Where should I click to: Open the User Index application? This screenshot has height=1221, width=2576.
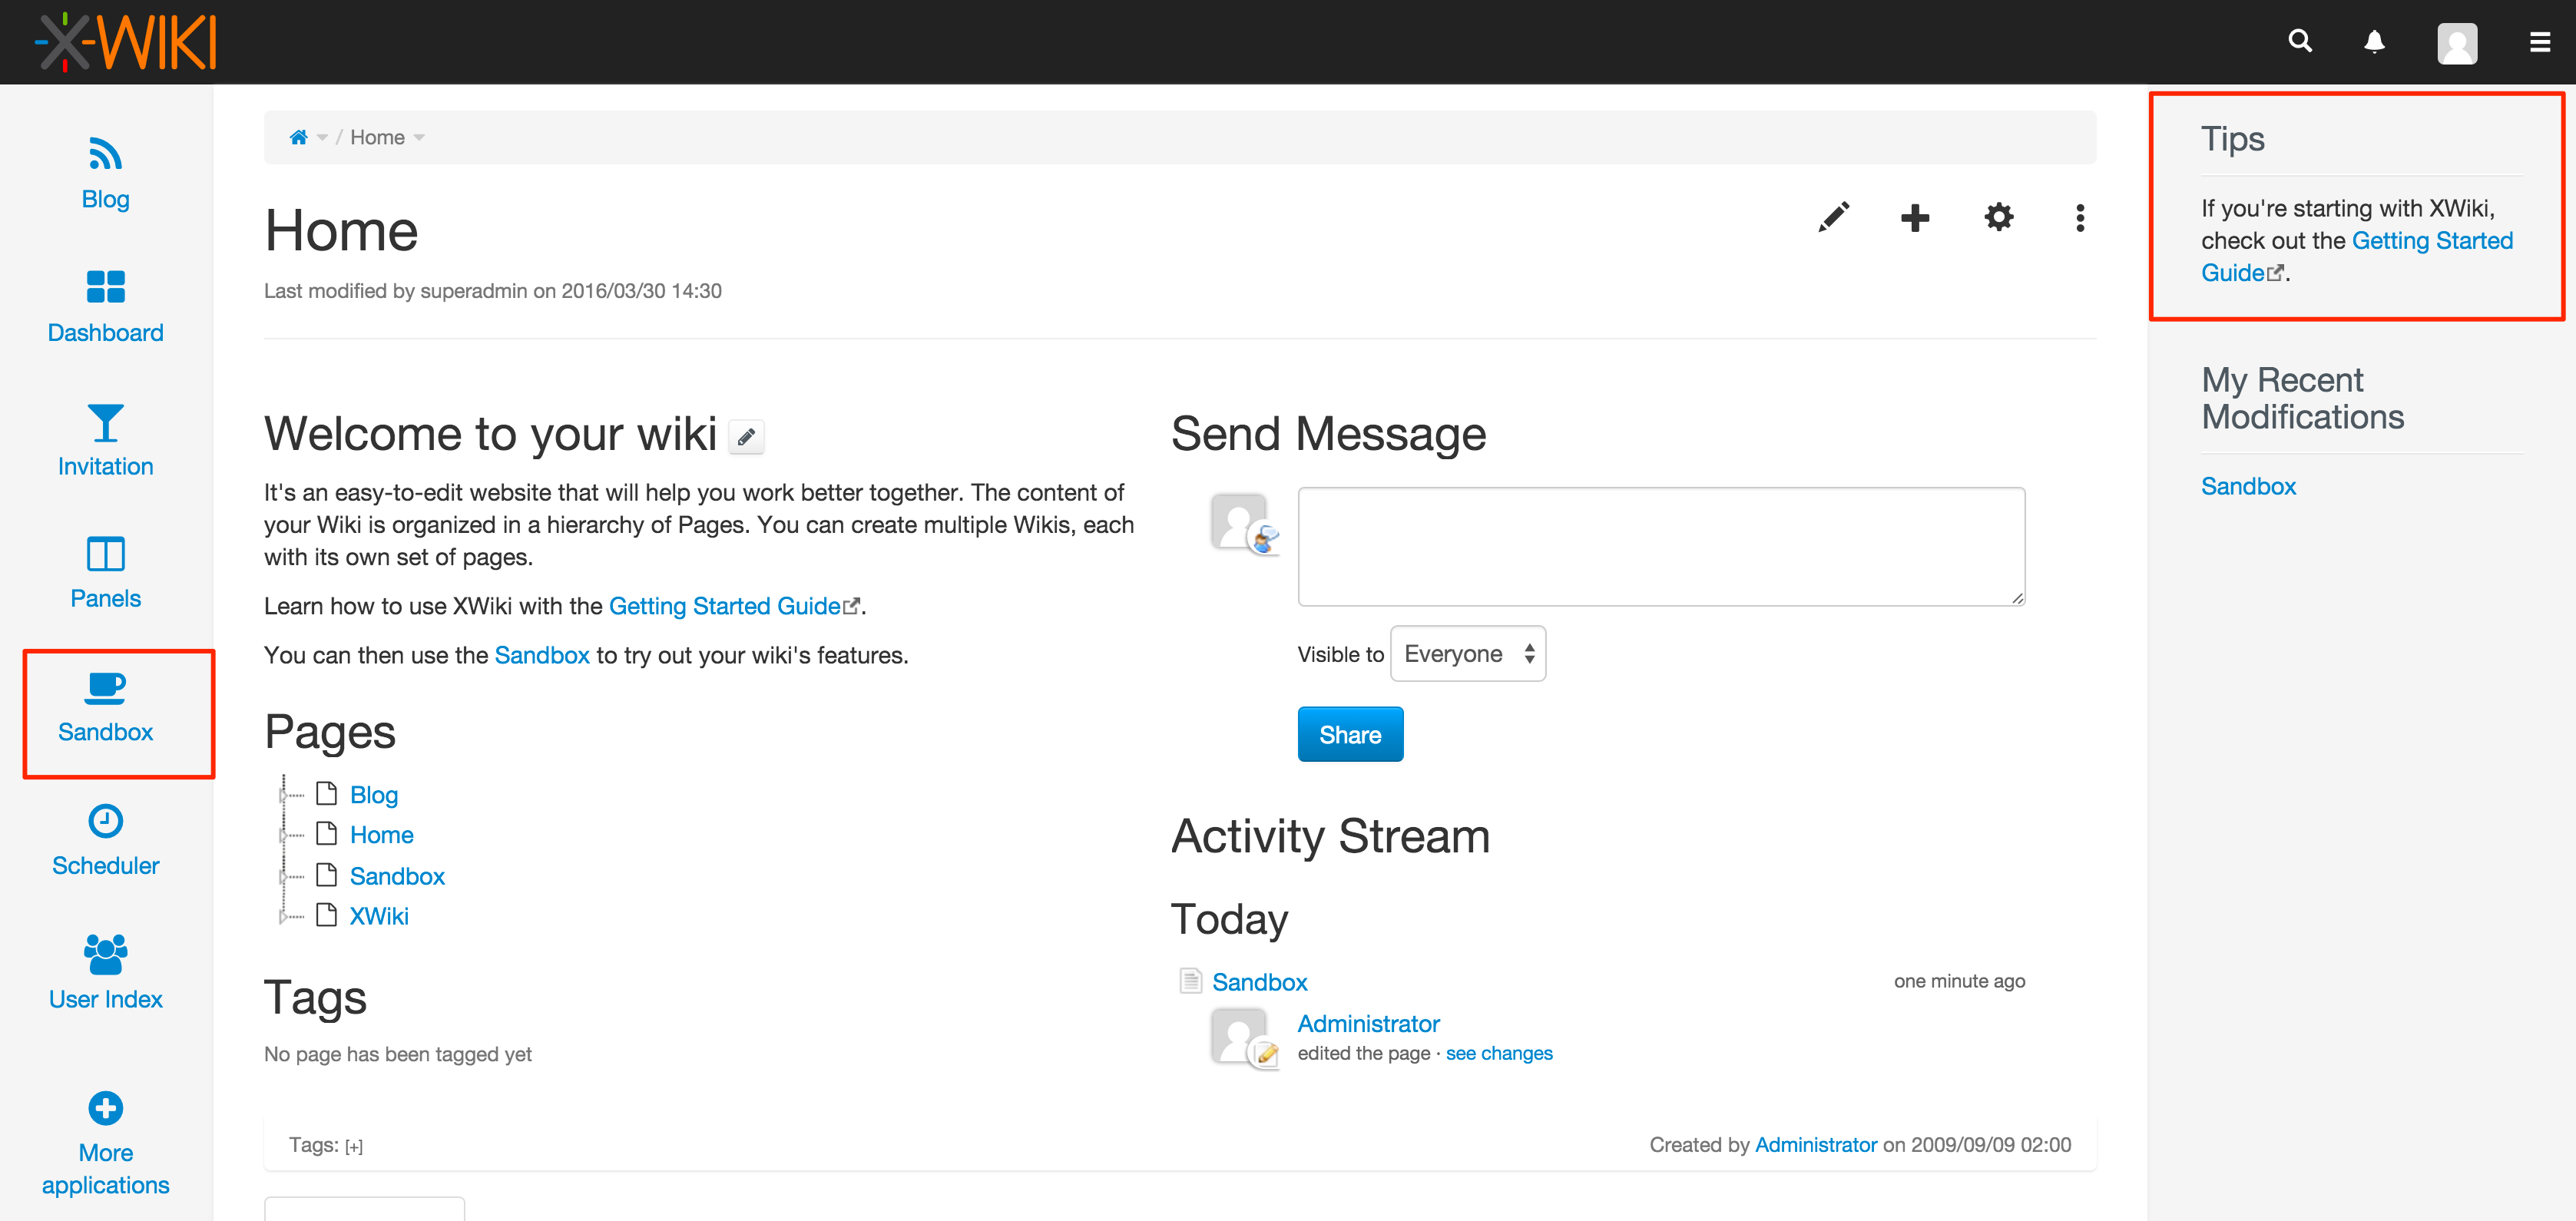pos(105,974)
